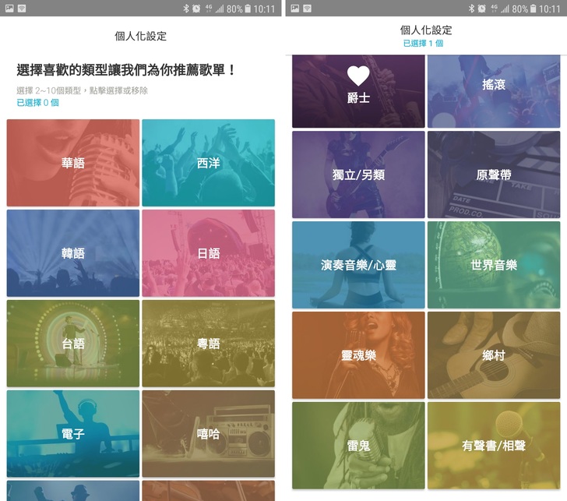
Task: Select the 靈魂樂 genre tile
Action: point(358,355)
